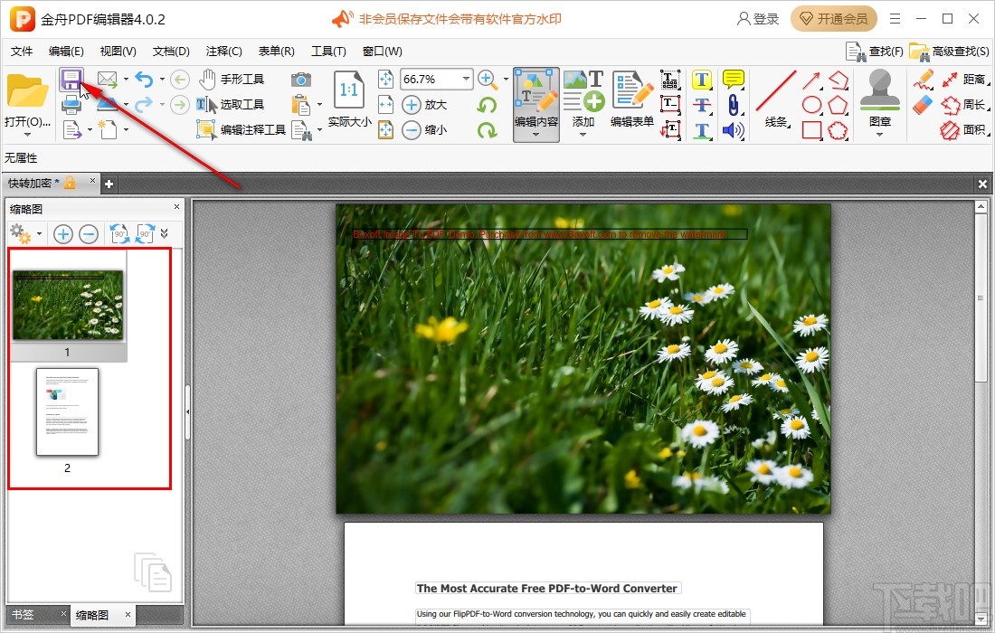The width and height of the screenshot is (995, 633).
Task: Collapse the side panel via splitter arrow
Action: (188, 411)
